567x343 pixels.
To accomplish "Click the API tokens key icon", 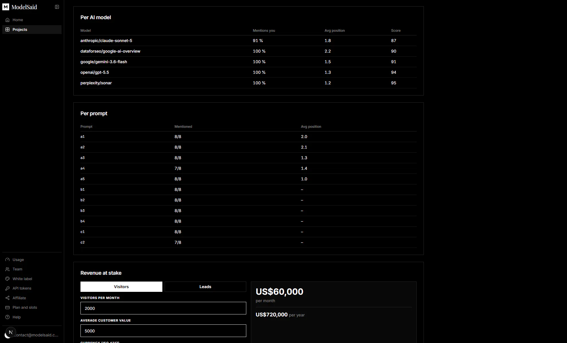I will point(7,288).
